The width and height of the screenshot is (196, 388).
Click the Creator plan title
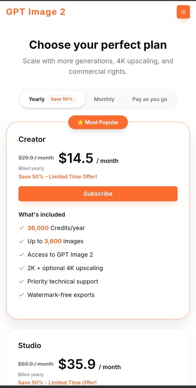click(32, 139)
